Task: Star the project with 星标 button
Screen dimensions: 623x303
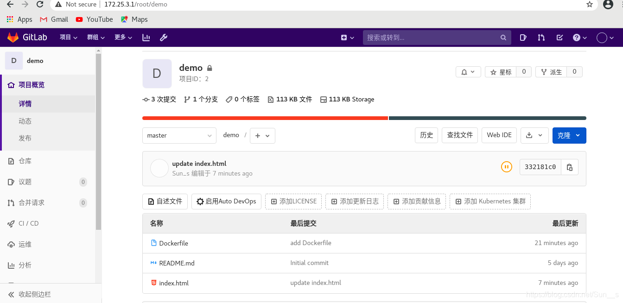Action: [x=501, y=72]
